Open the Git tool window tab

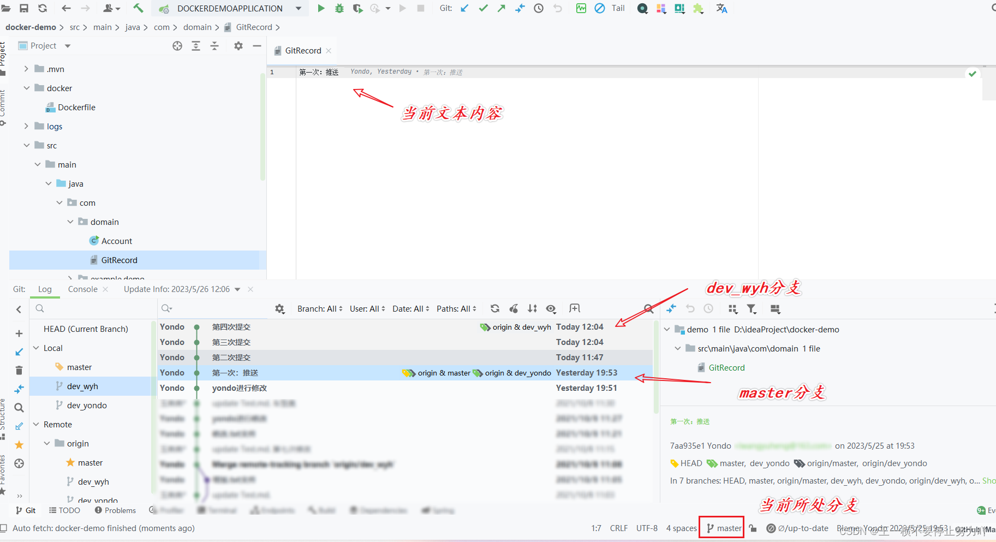(26, 510)
